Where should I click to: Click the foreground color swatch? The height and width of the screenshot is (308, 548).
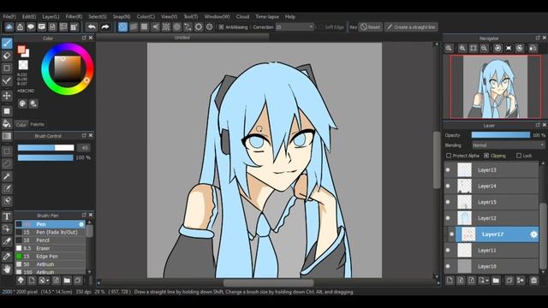[21, 50]
